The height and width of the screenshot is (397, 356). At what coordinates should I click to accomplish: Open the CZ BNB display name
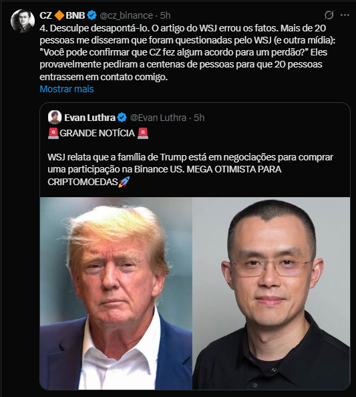coord(62,15)
